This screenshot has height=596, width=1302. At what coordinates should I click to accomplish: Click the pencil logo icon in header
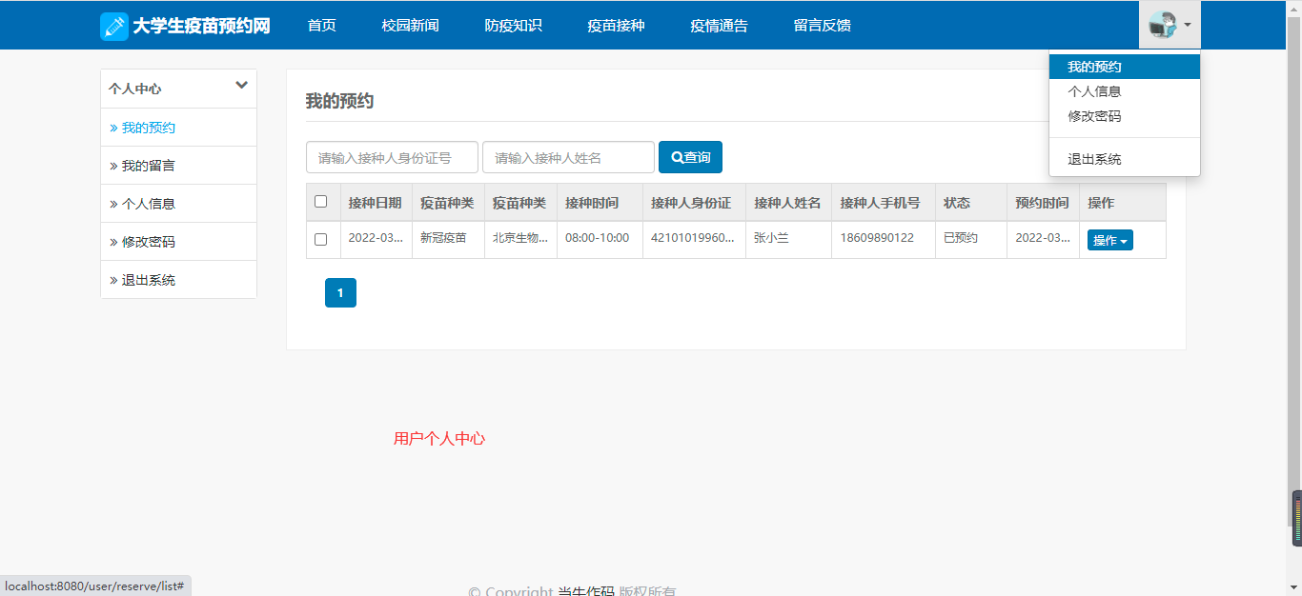pos(114,26)
